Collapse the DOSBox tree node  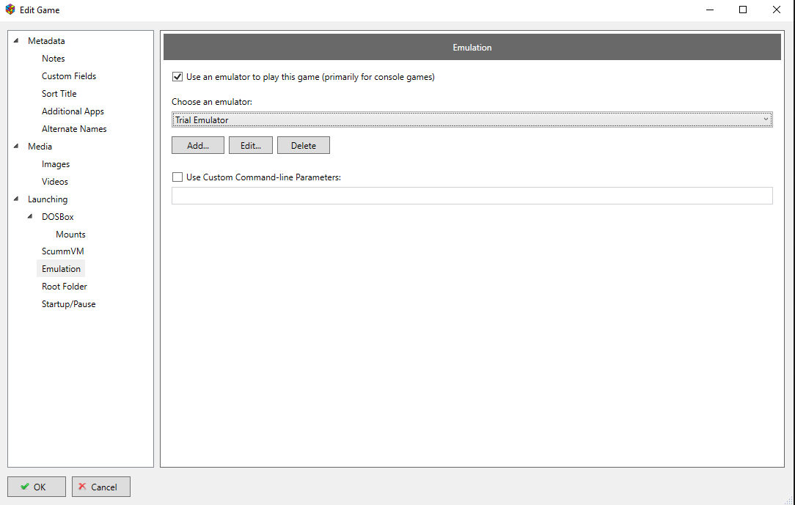(30, 217)
